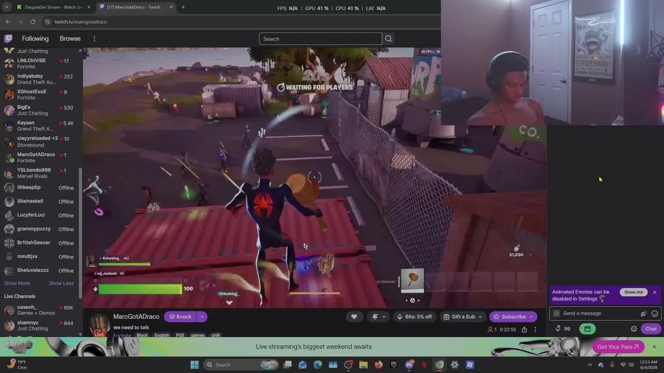Toggle notifications with the bell button
The image size is (664, 373).
click(x=378, y=317)
